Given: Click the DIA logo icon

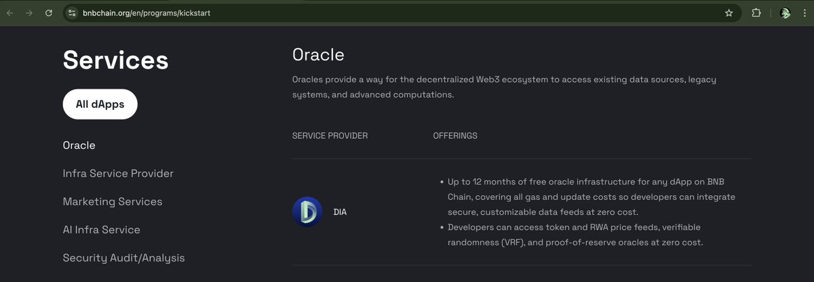Looking at the screenshot, I should pyautogui.click(x=307, y=211).
